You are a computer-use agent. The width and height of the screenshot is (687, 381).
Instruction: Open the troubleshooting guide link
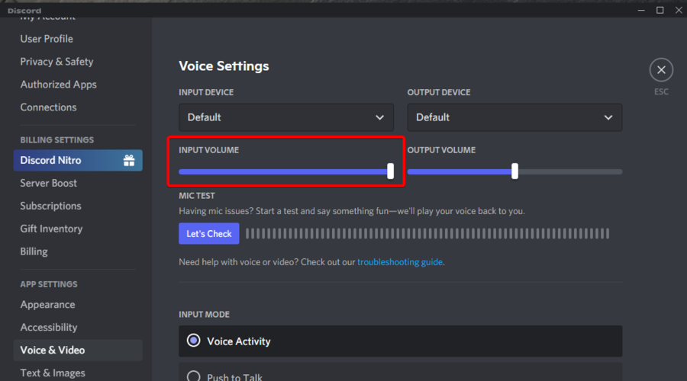click(x=399, y=262)
